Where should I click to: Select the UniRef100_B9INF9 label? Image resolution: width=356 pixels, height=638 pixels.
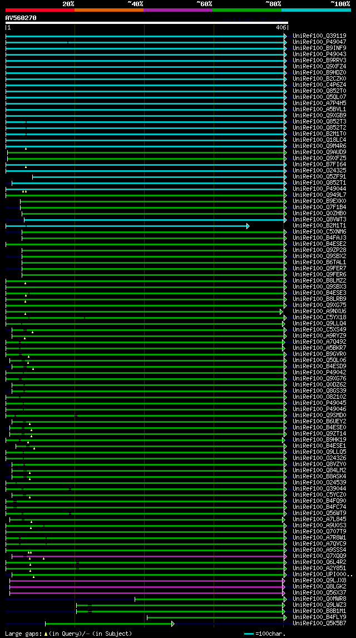click(319, 48)
